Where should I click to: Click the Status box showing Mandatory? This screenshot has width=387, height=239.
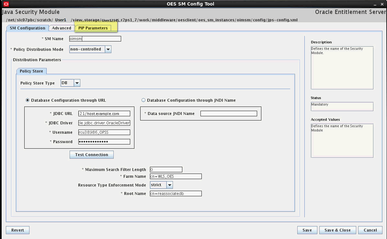point(342,107)
